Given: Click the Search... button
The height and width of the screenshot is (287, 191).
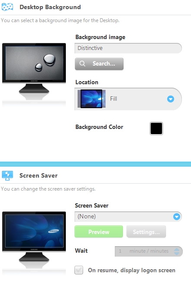Looking at the screenshot, I should tap(99, 64).
